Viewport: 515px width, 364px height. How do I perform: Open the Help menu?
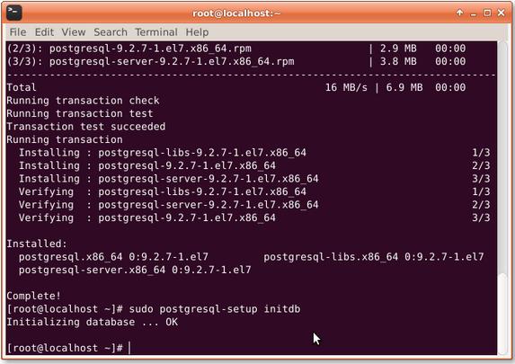197,32
